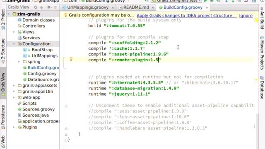
Task: Click the Services node icon
Action: point(19,38)
